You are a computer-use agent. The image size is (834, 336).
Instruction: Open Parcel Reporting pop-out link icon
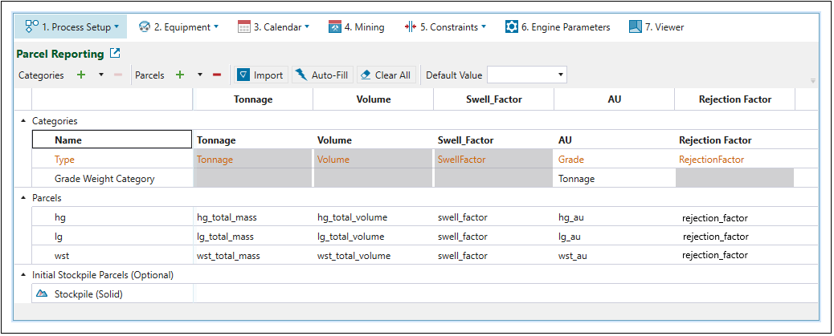point(115,54)
